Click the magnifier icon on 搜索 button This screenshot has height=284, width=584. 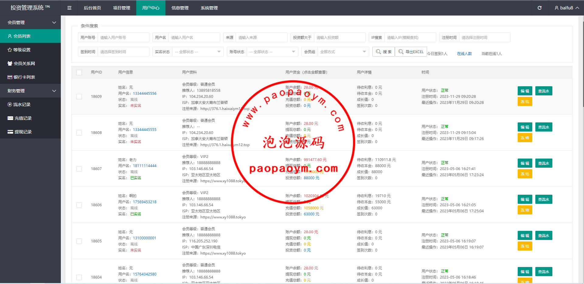tap(378, 52)
